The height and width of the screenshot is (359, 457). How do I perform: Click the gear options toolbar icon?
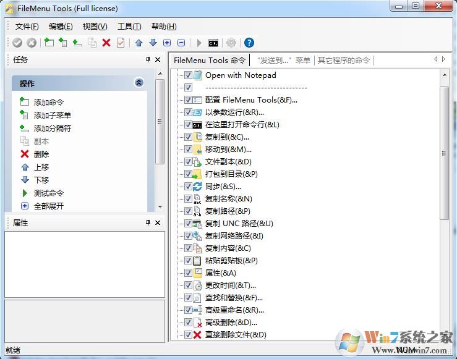[x=231, y=43]
